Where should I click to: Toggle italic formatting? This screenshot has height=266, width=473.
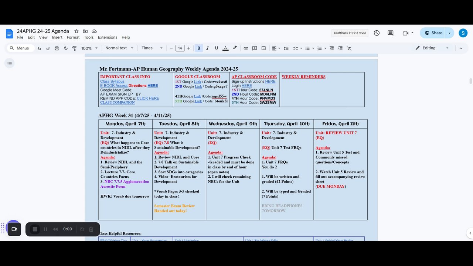[208, 48]
